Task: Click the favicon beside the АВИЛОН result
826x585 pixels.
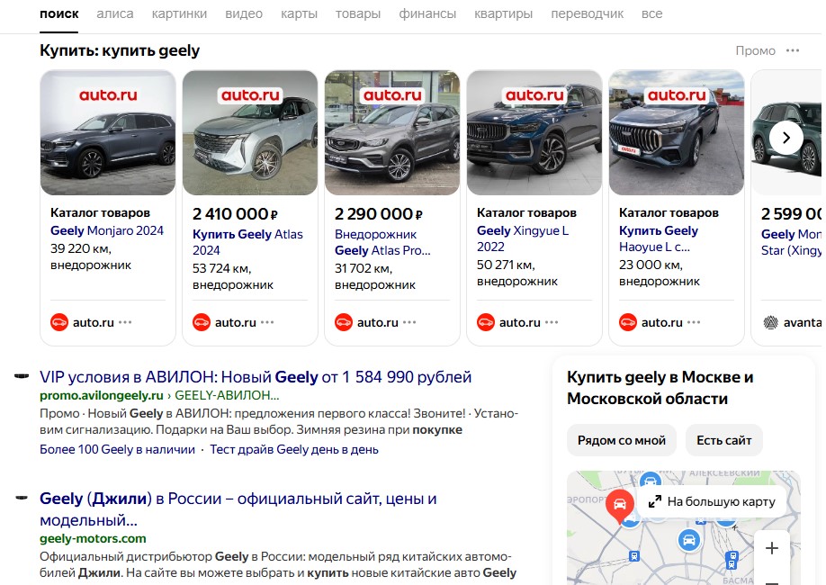Action: tap(22, 376)
